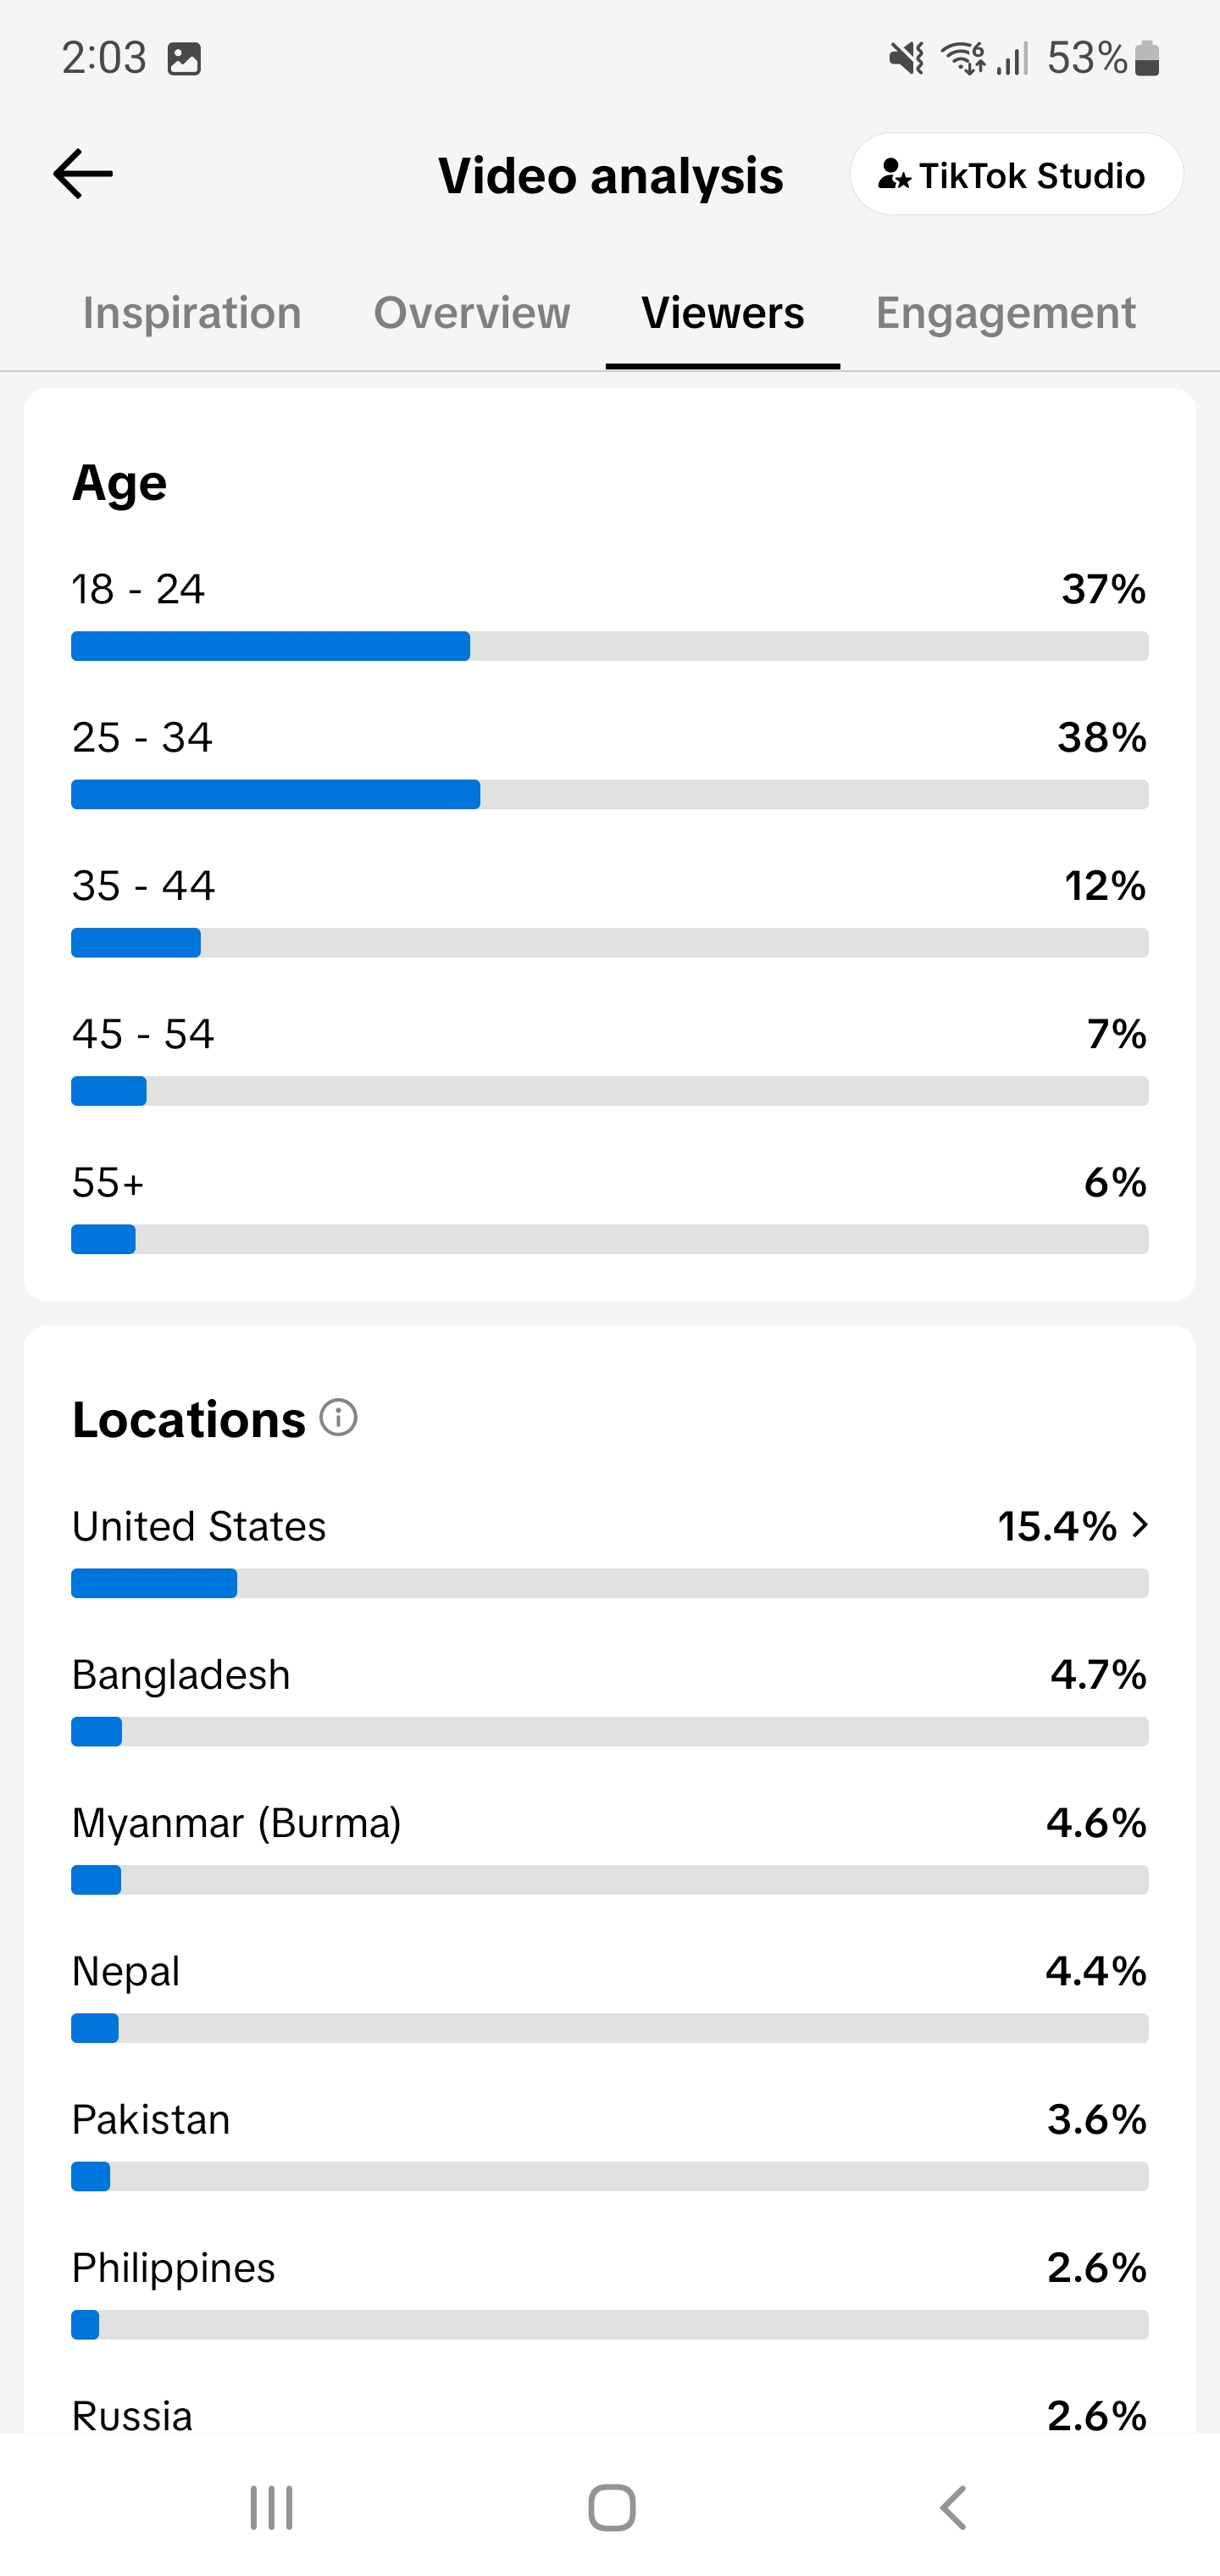Tap the United States 15.4% value

pos(1057,1526)
